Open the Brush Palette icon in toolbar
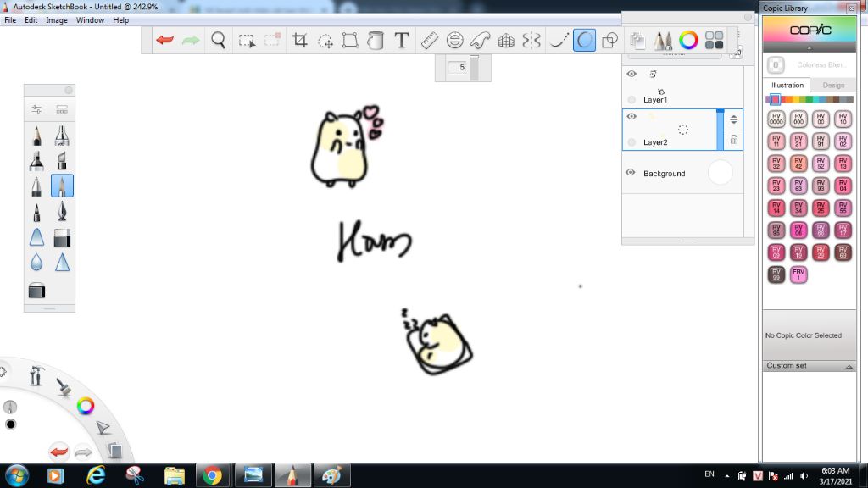The height and width of the screenshot is (488, 868). click(x=663, y=40)
